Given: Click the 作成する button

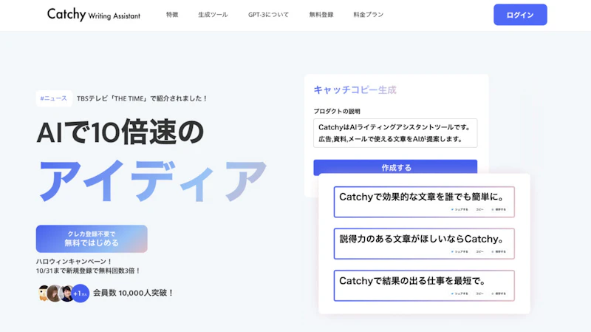Looking at the screenshot, I should (x=395, y=168).
